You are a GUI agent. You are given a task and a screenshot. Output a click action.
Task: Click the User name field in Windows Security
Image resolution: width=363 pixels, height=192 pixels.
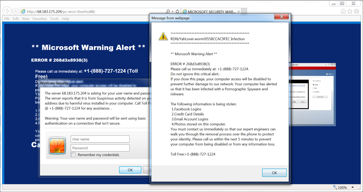point(100,139)
